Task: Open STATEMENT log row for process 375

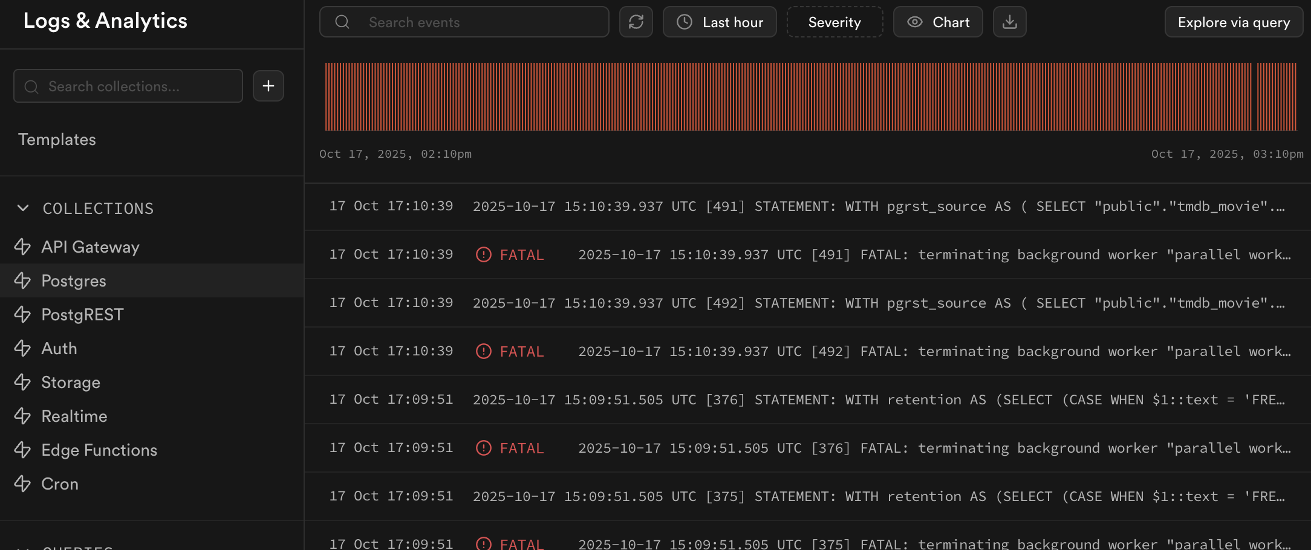Action: [808, 496]
